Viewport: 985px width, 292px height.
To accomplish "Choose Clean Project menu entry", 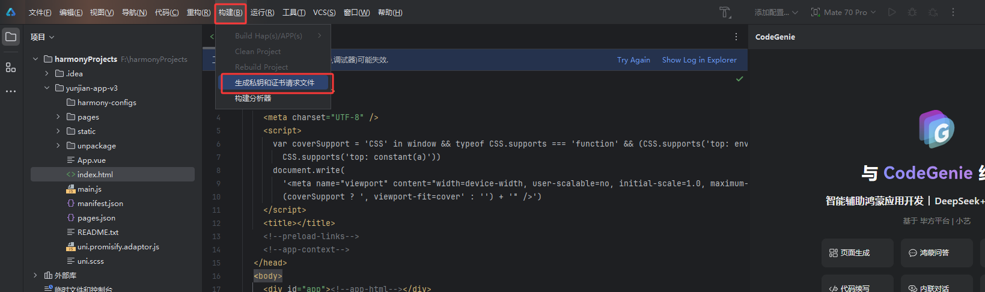I will pyautogui.click(x=273, y=52).
